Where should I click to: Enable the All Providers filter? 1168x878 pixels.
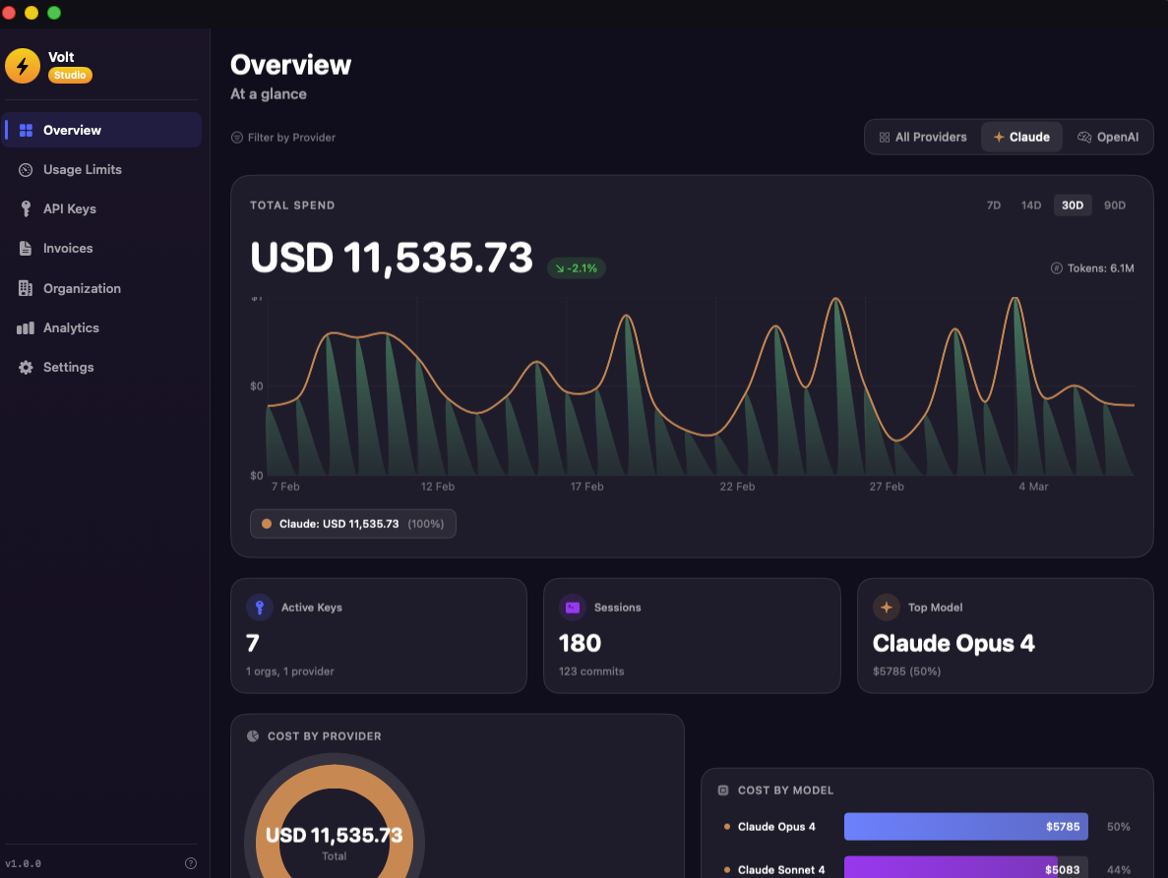(923, 137)
